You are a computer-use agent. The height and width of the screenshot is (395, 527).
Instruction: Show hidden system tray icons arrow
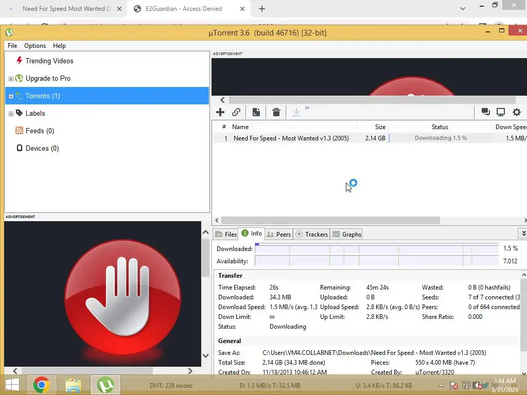(x=441, y=385)
